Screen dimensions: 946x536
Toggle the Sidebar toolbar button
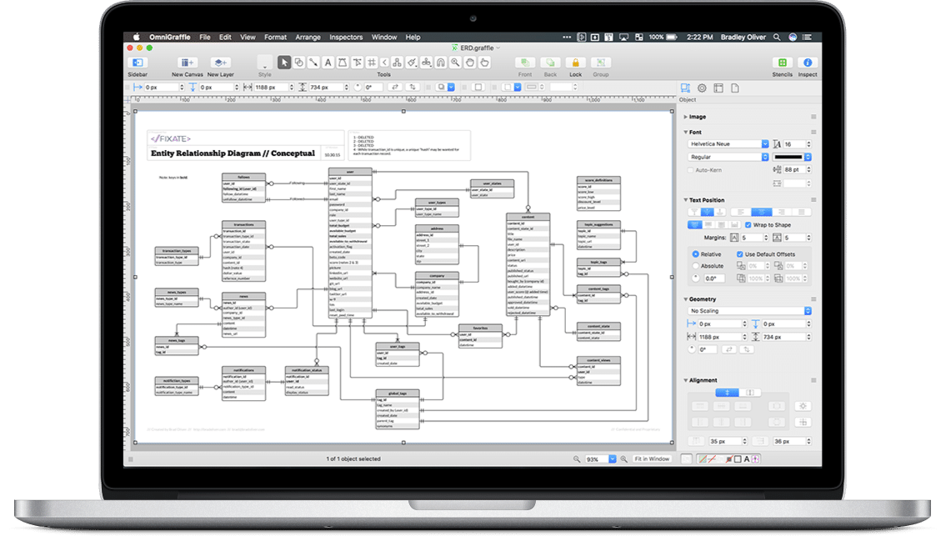[138, 63]
